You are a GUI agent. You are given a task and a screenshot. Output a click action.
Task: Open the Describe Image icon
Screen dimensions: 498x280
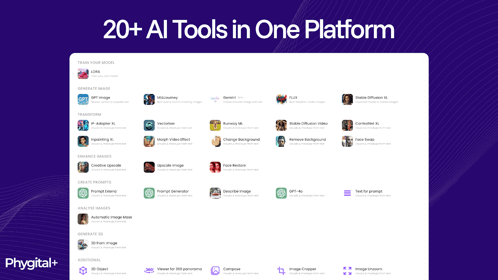pos(215,193)
